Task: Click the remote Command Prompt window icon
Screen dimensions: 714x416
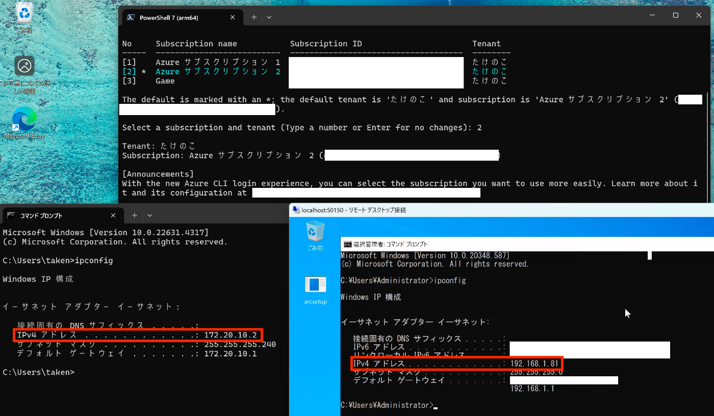Action: [347, 244]
